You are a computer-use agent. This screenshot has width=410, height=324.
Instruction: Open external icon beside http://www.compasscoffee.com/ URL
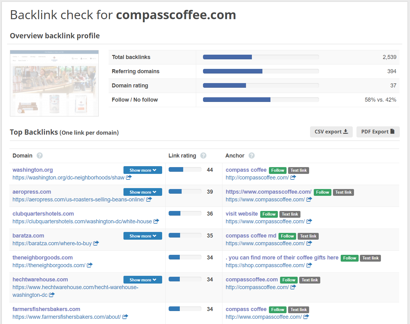click(306, 317)
